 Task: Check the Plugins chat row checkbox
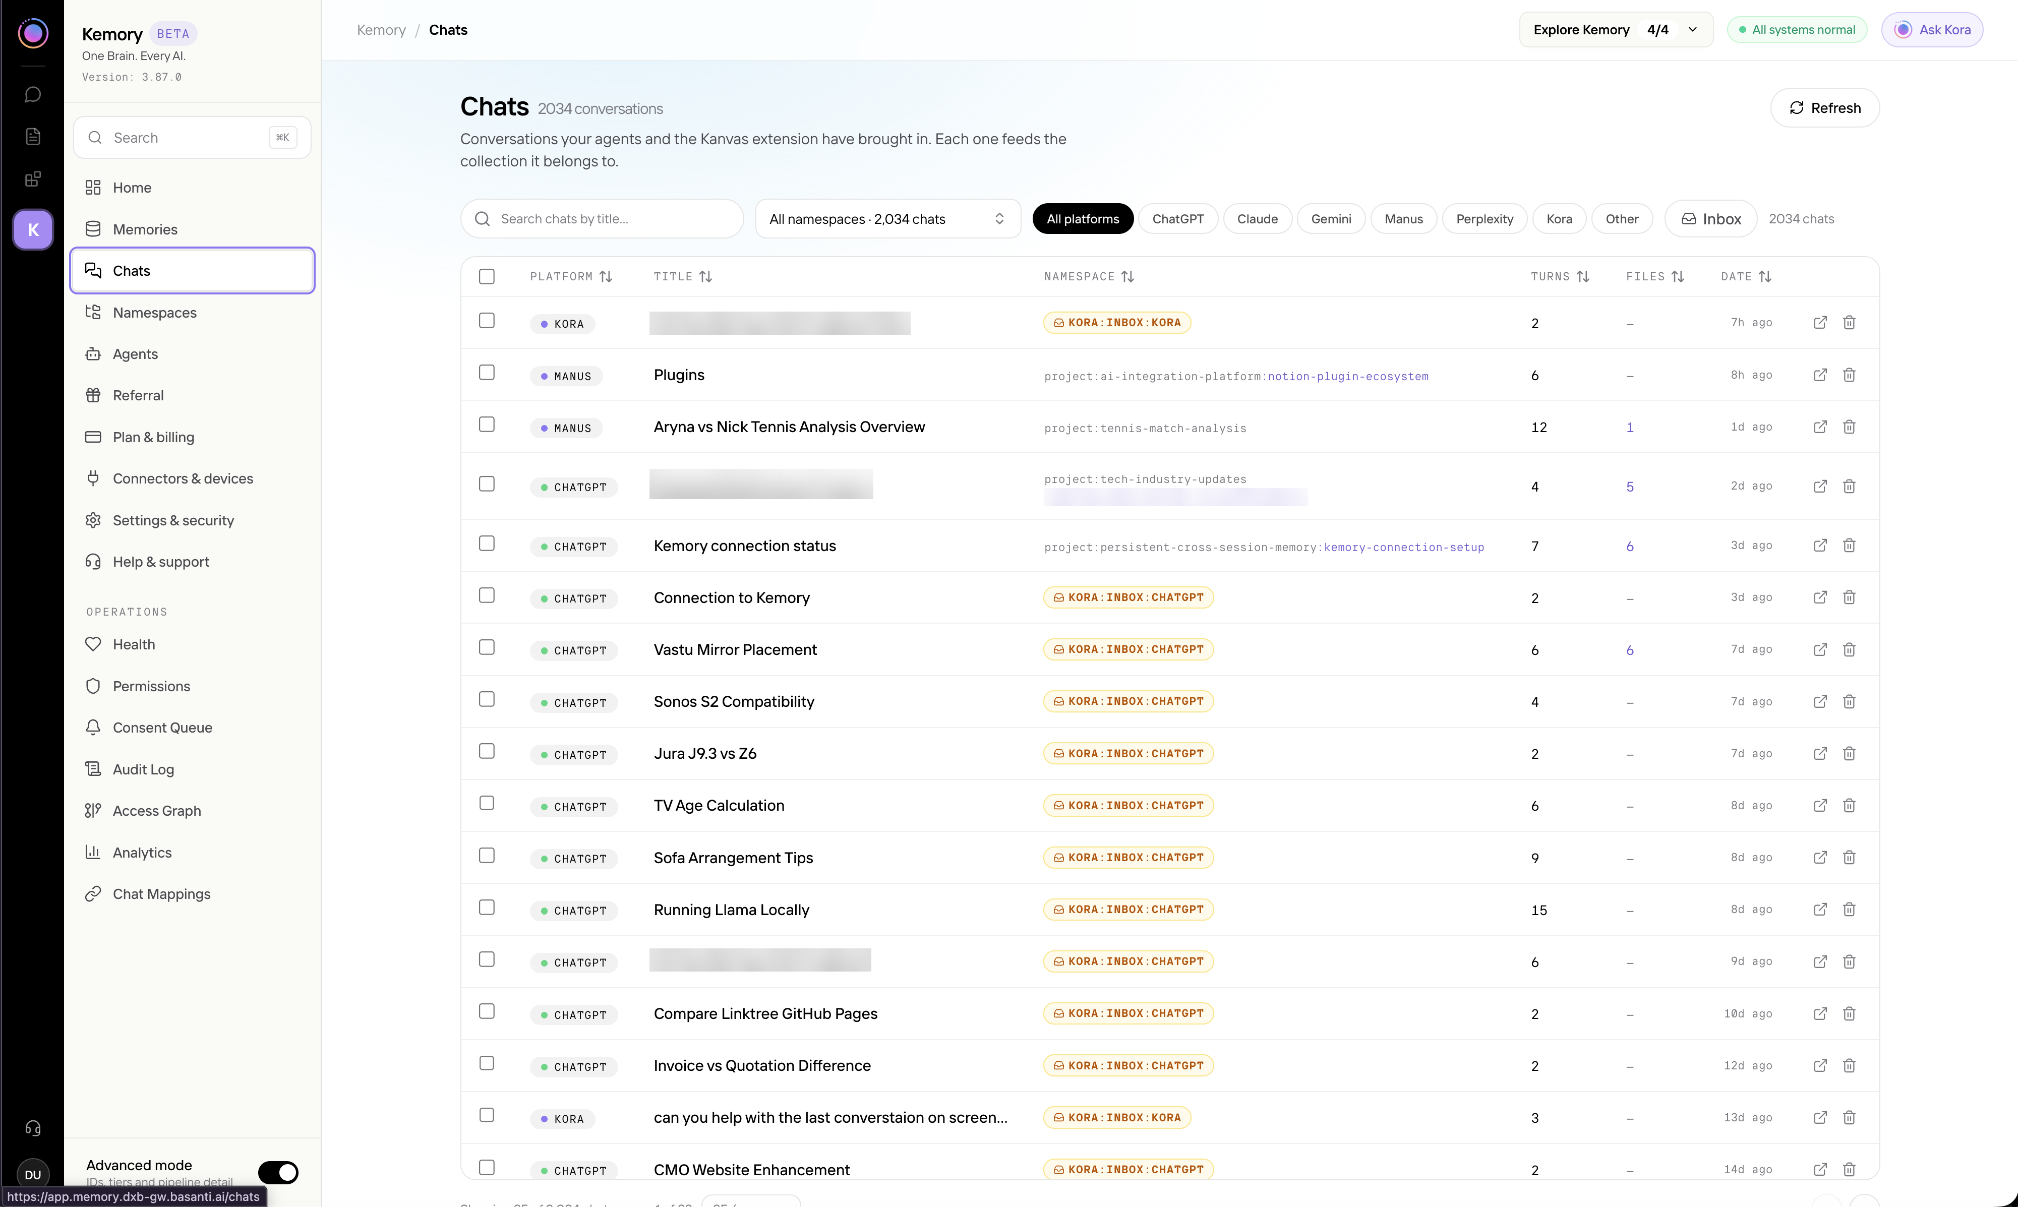(x=487, y=373)
